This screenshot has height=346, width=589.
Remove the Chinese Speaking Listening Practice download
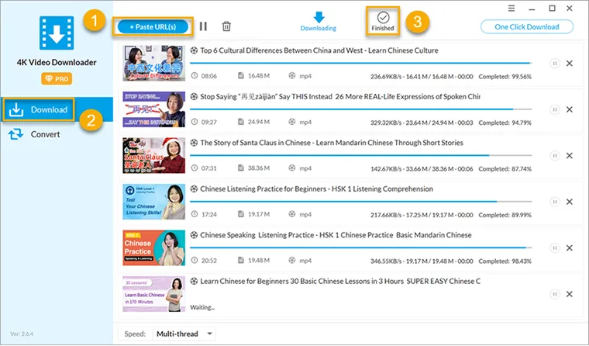tap(570, 247)
